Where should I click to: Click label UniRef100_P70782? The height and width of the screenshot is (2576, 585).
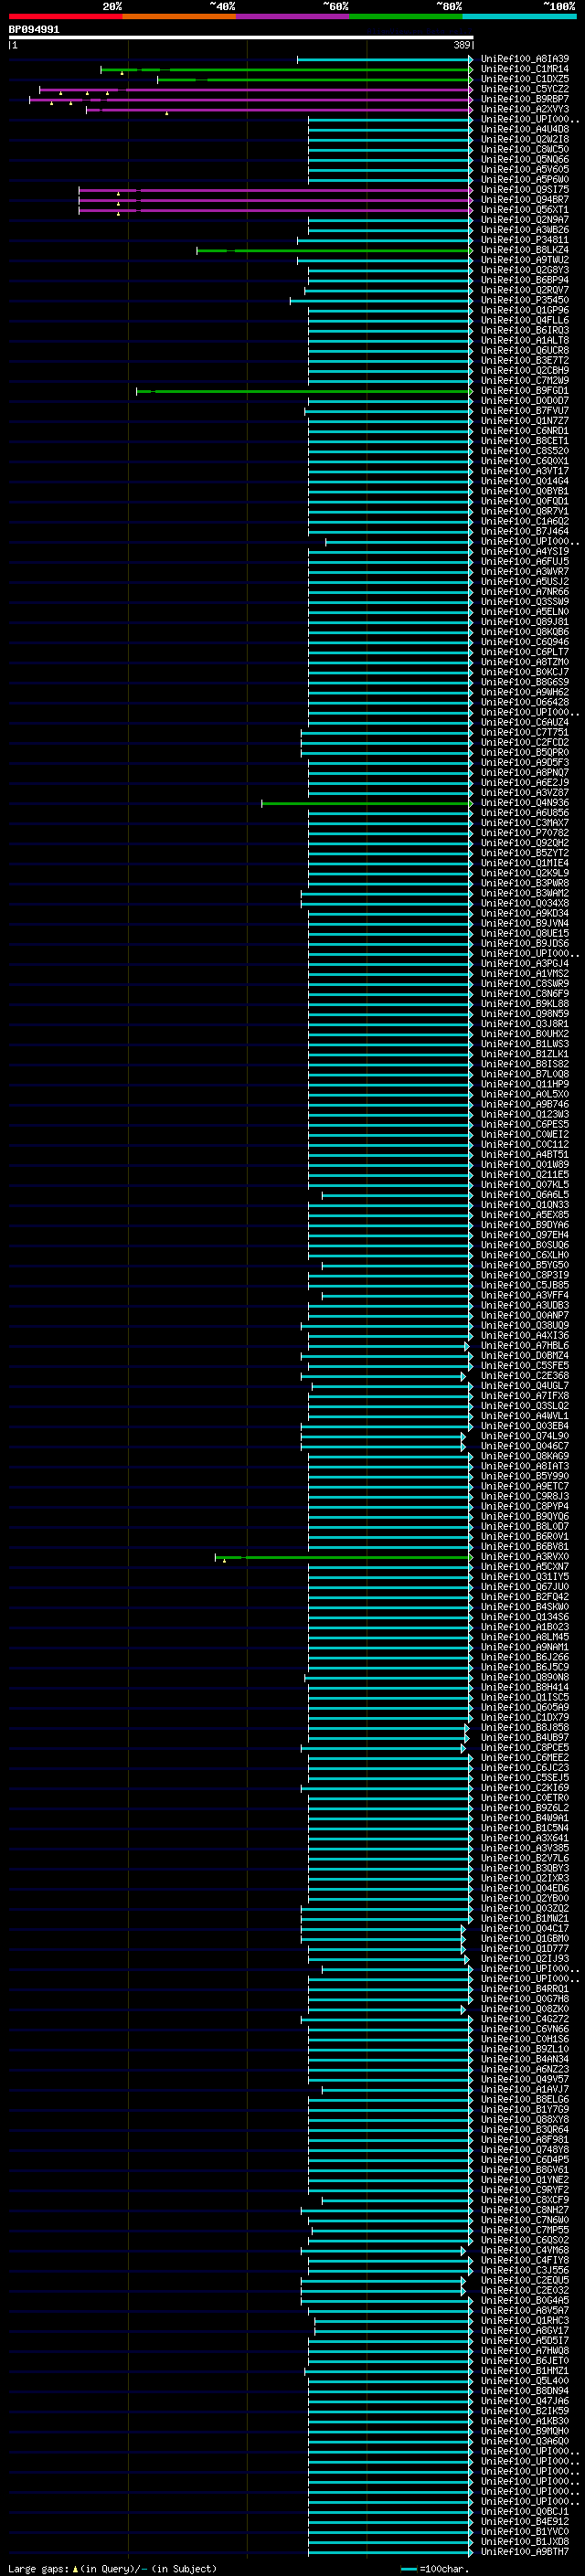525,833
